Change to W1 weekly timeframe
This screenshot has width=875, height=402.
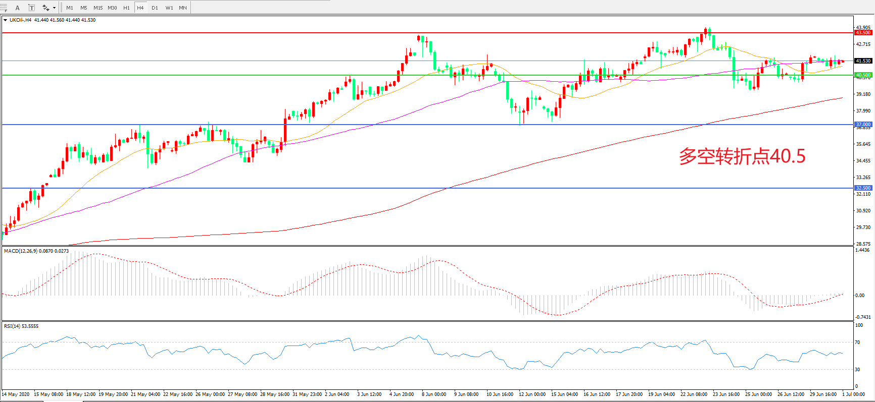point(169,8)
